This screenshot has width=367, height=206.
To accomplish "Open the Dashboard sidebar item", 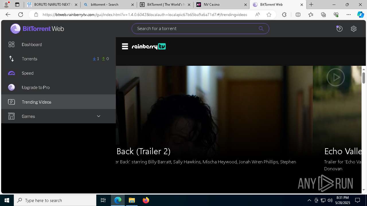I will pos(58,44).
